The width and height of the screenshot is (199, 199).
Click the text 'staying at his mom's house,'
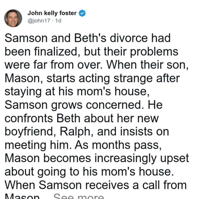click(77, 92)
